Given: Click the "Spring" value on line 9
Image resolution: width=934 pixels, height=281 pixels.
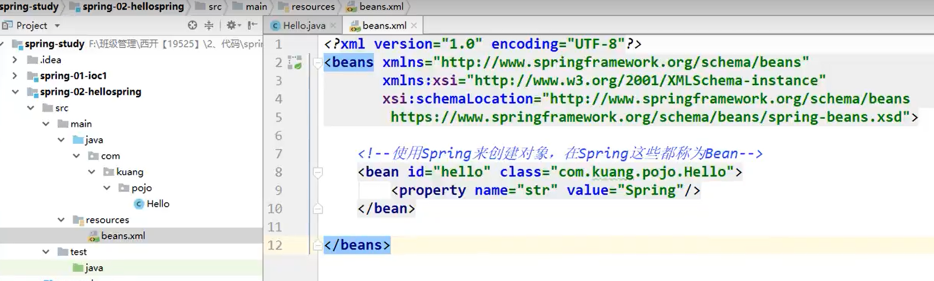Looking at the screenshot, I should (x=650, y=190).
